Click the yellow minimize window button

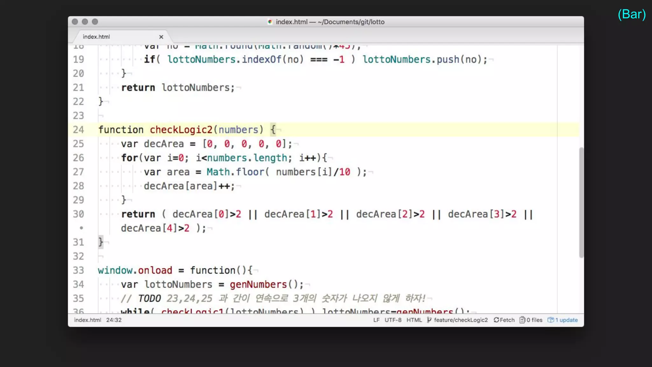click(85, 22)
